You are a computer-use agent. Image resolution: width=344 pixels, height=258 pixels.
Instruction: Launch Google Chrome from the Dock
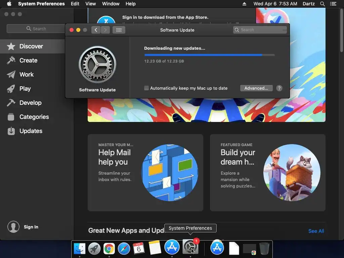pos(109,248)
